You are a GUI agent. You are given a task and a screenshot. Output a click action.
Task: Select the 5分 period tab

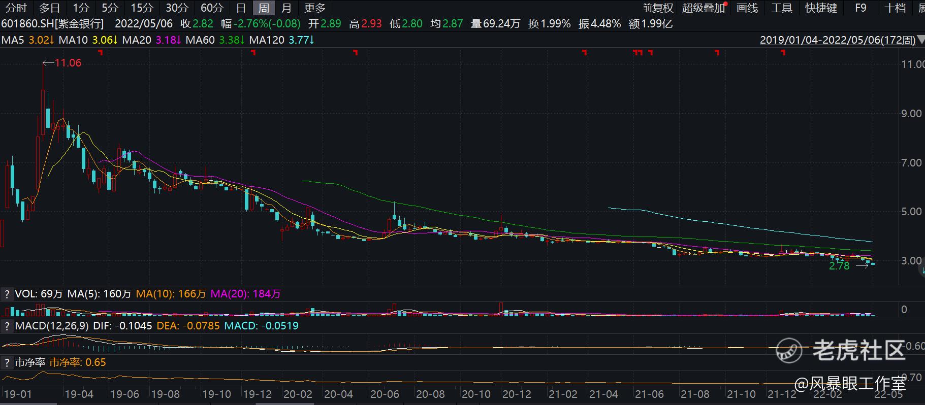click(110, 8)
